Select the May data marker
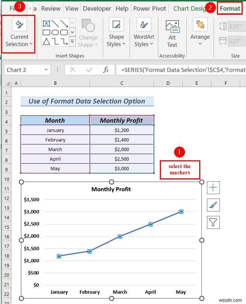 [181, 212]
